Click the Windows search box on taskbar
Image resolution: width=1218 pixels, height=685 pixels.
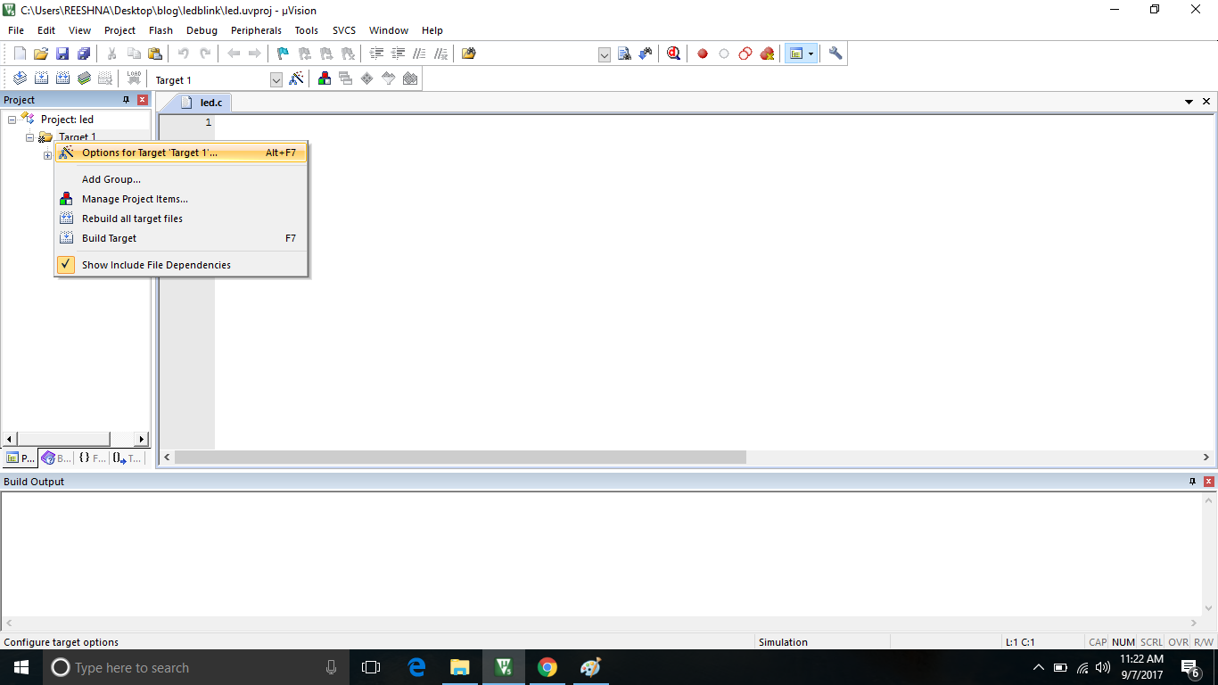click(x=196, y=667)
